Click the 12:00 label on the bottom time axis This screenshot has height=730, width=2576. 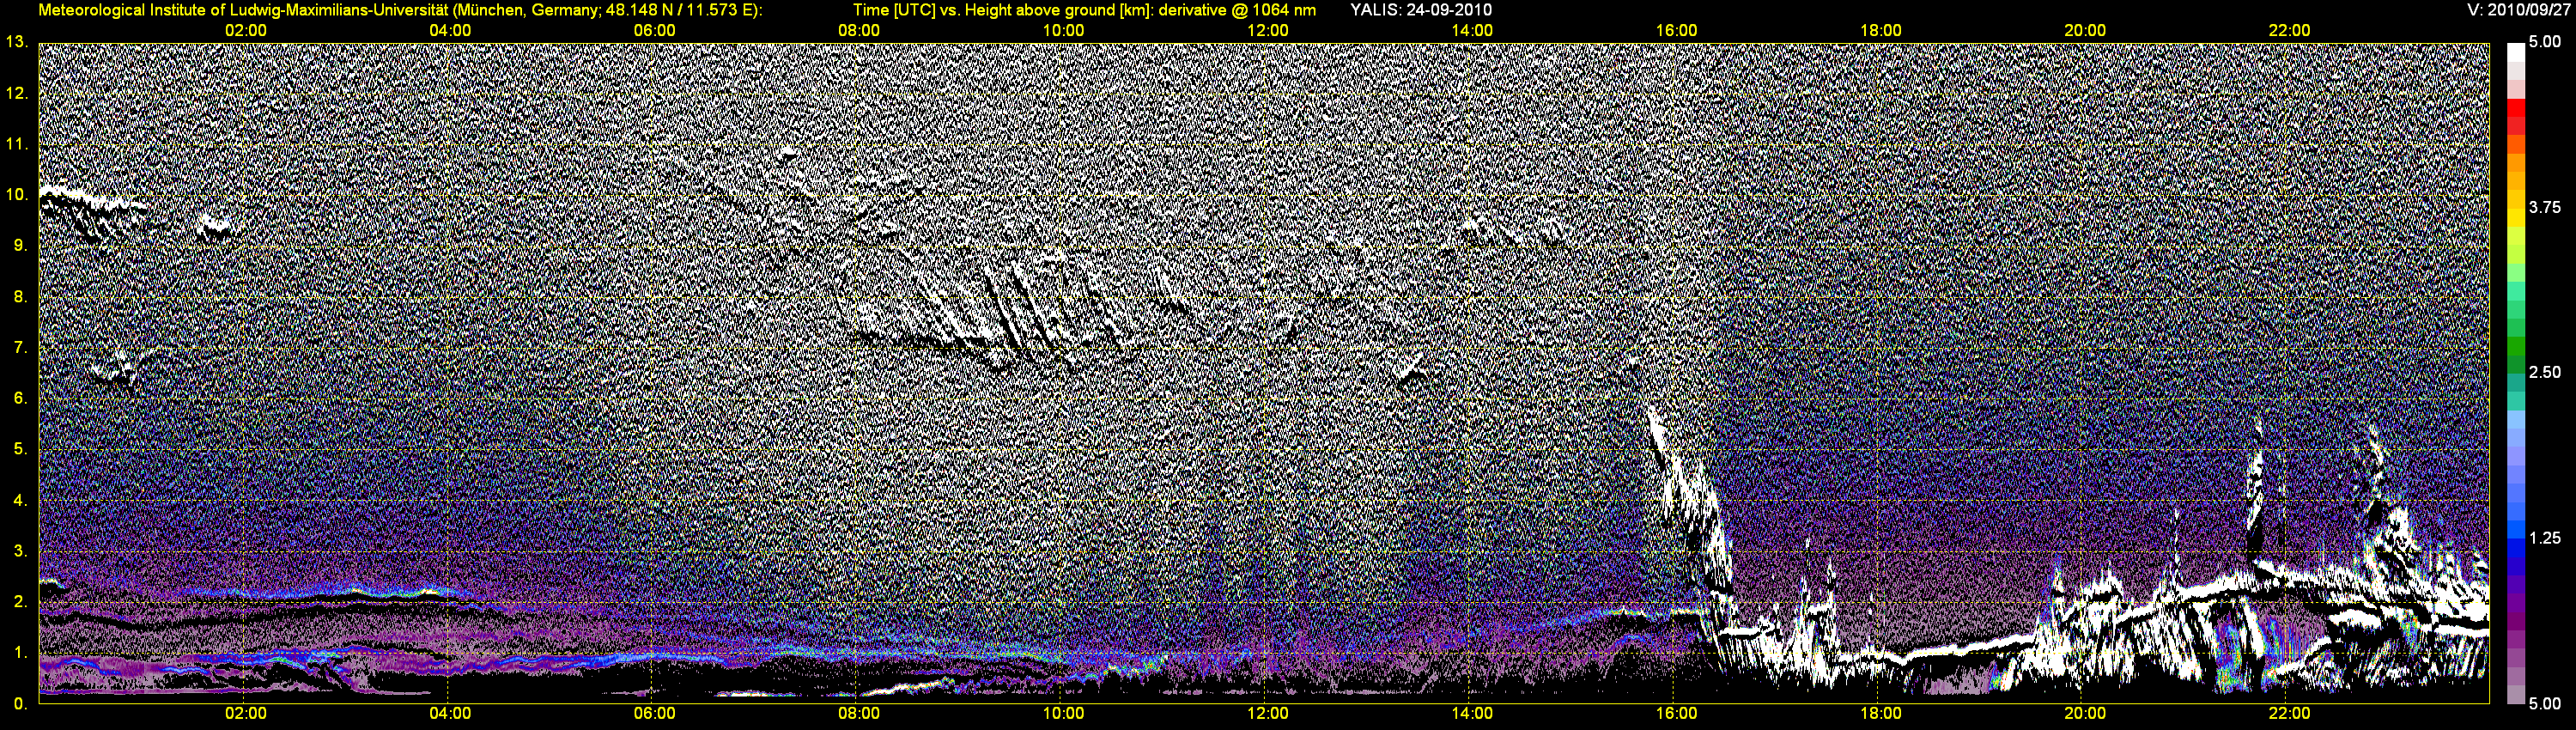[1268, 714]
